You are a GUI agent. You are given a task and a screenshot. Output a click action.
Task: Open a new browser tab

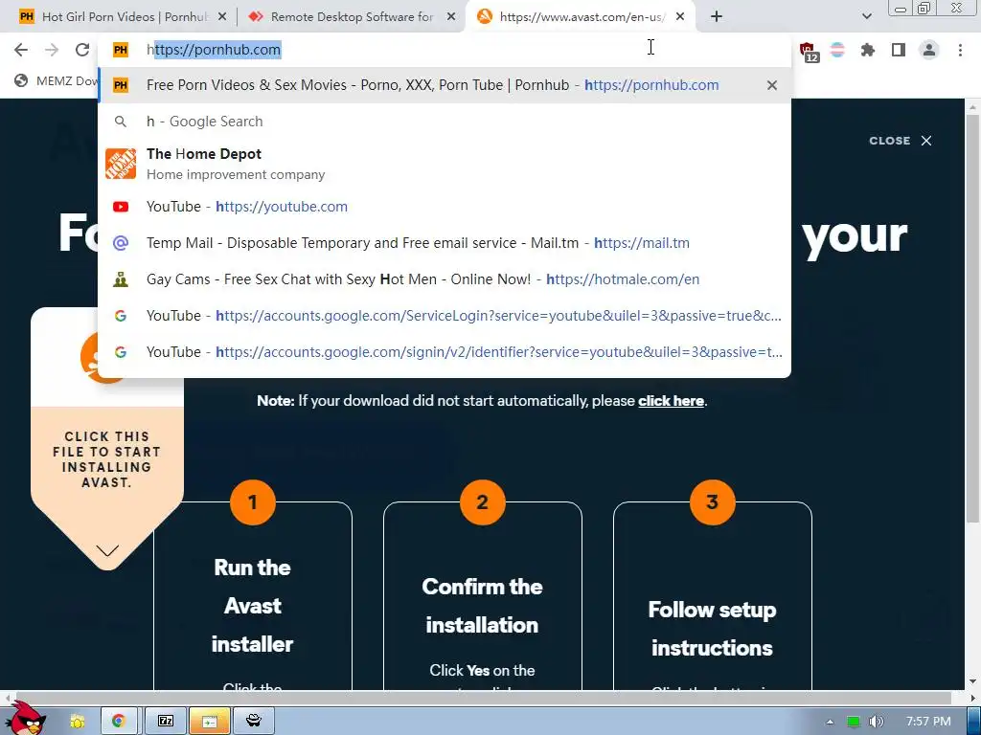[717, 17]
